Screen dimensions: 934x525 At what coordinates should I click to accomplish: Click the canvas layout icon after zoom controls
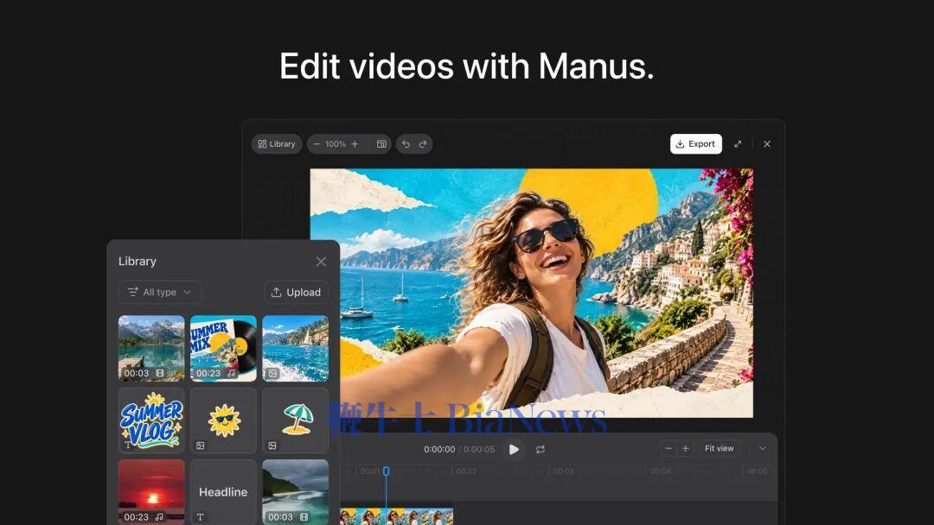pos(381,144)
